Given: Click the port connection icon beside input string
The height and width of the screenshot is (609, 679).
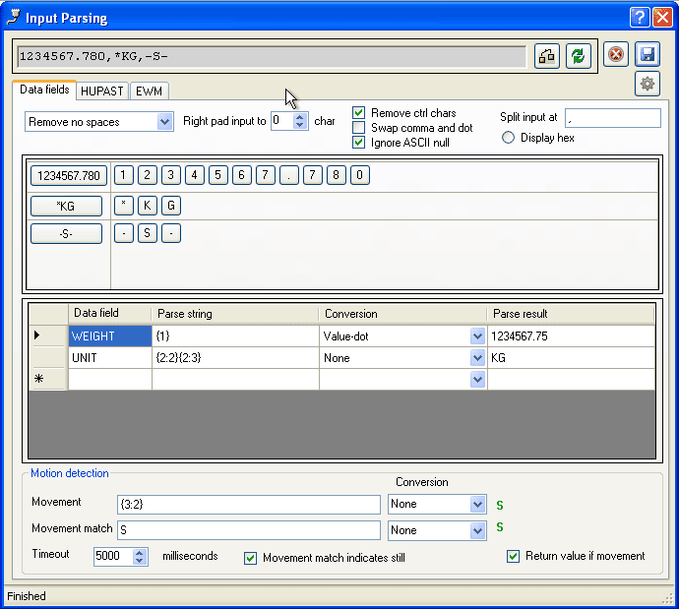Looking at the screenshot, I should pos(547,56).
